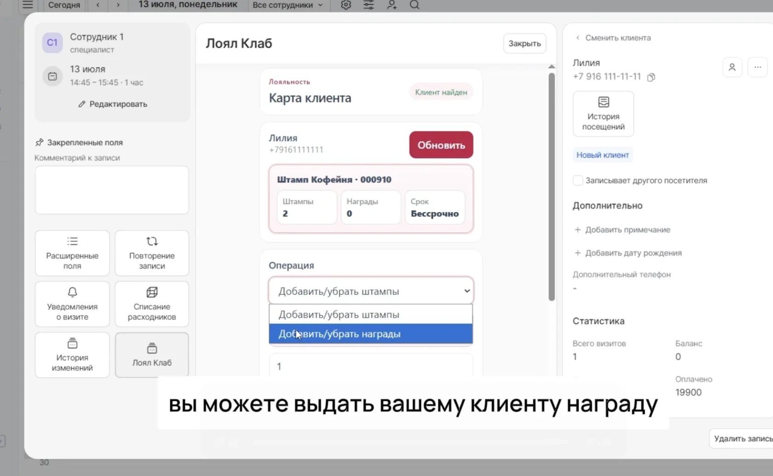Viewport: 773px width, 476px height.
Task: Open История посещений card
Action: click(x=603, y=114)
